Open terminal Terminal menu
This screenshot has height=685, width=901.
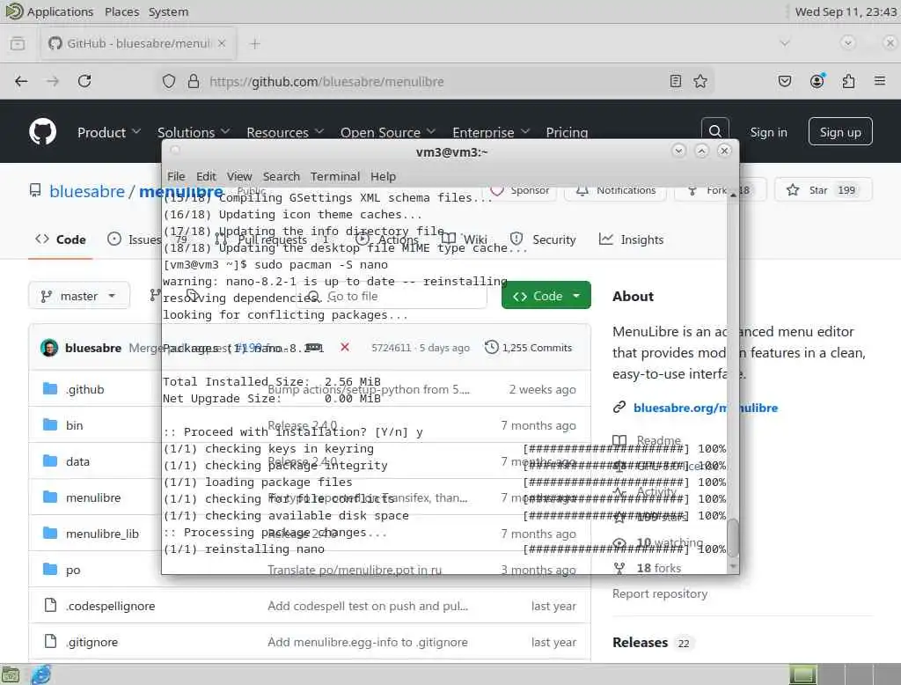335,176
